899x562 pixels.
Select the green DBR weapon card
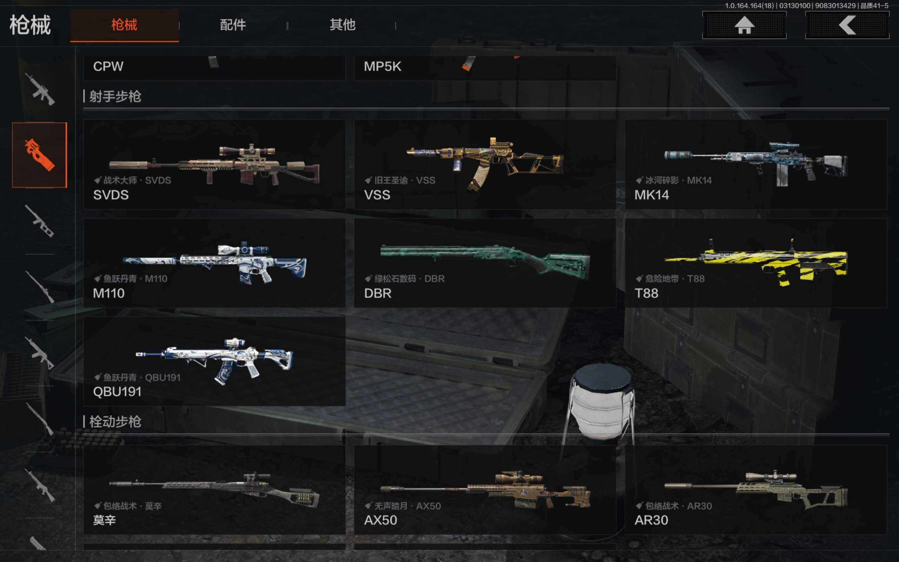(x=485, y=263)
